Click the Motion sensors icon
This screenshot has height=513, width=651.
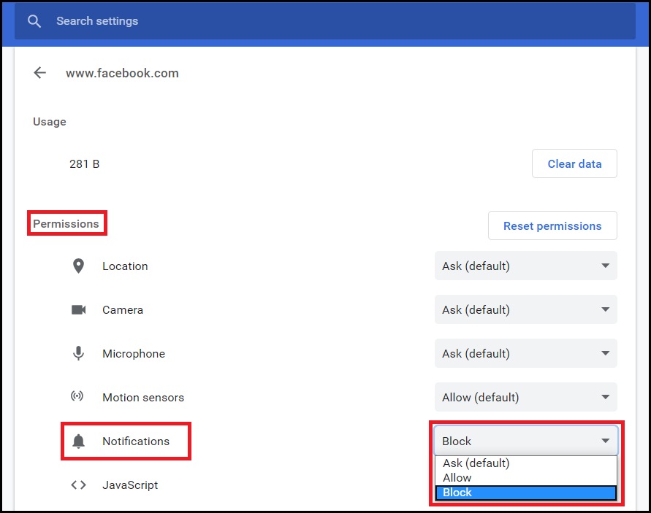78,398
